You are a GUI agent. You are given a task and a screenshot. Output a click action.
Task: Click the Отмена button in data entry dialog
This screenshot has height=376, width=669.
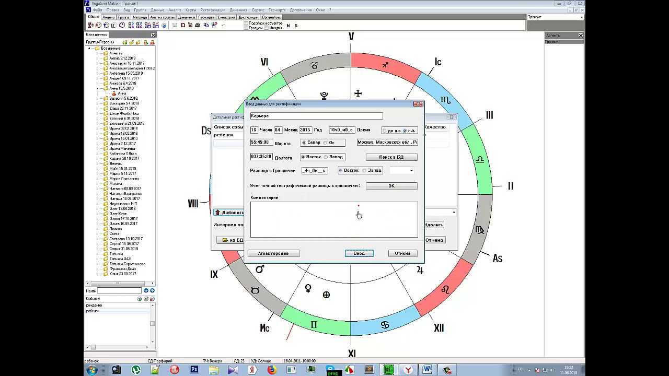pos(402,253)
